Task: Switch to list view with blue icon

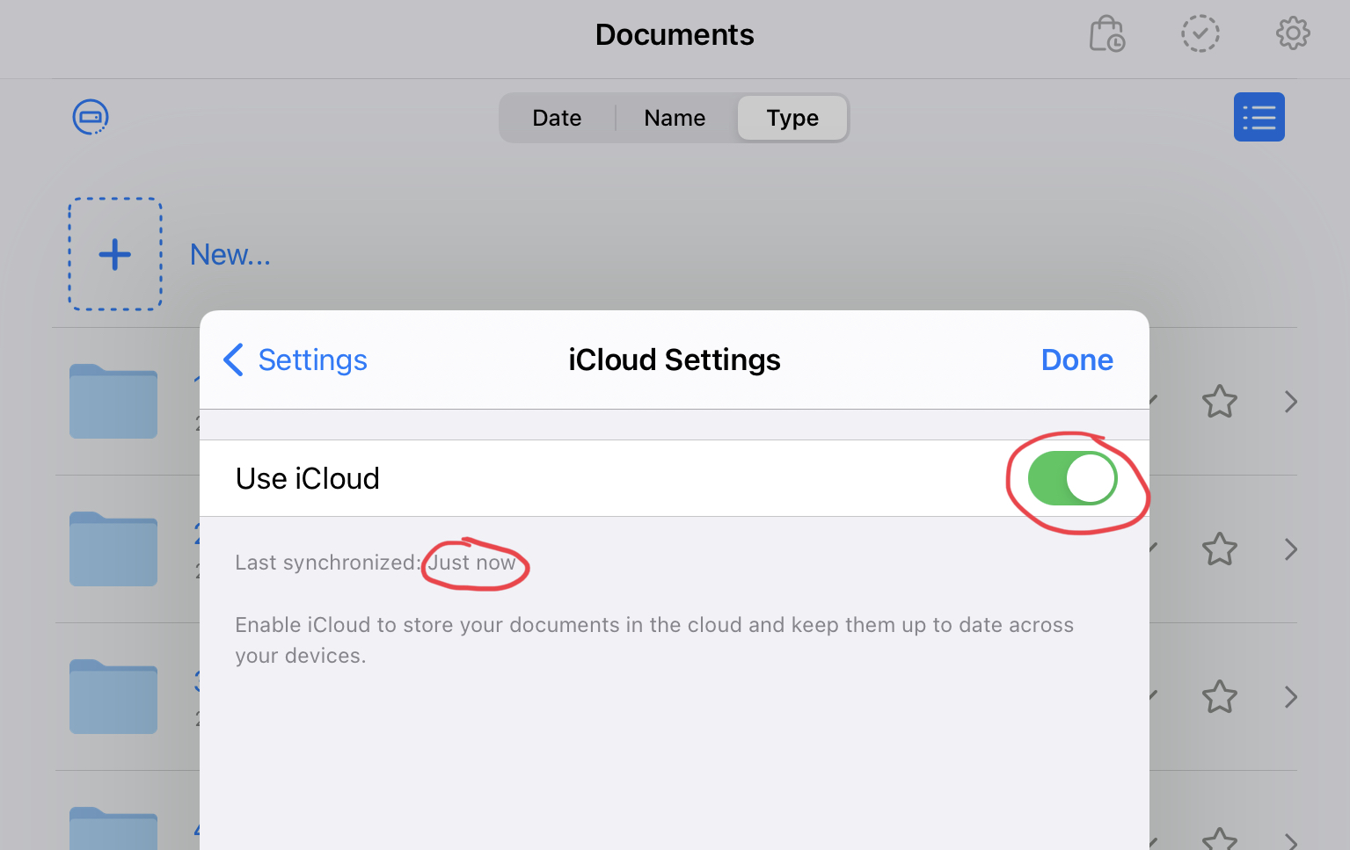Action: 1259,117
